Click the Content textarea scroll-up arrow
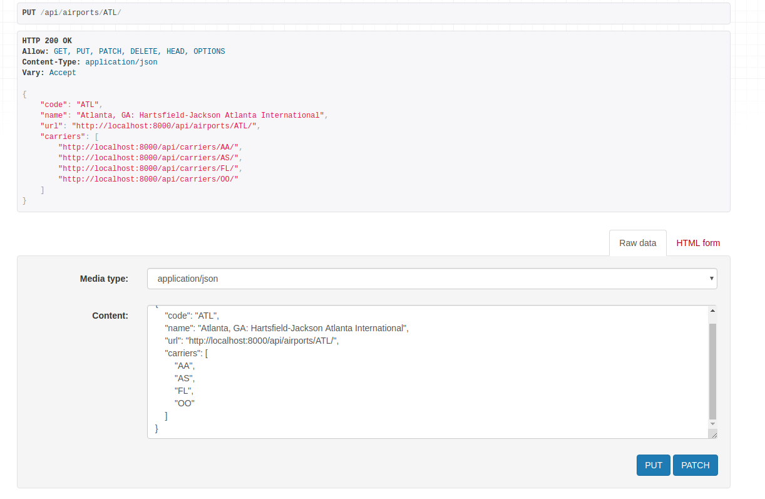The height and width of the screenshot is (499, 765). (712, 311)
